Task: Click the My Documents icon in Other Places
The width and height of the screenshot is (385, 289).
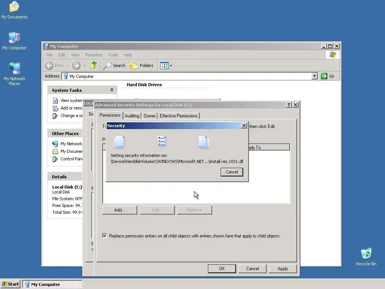Action: 55,151
